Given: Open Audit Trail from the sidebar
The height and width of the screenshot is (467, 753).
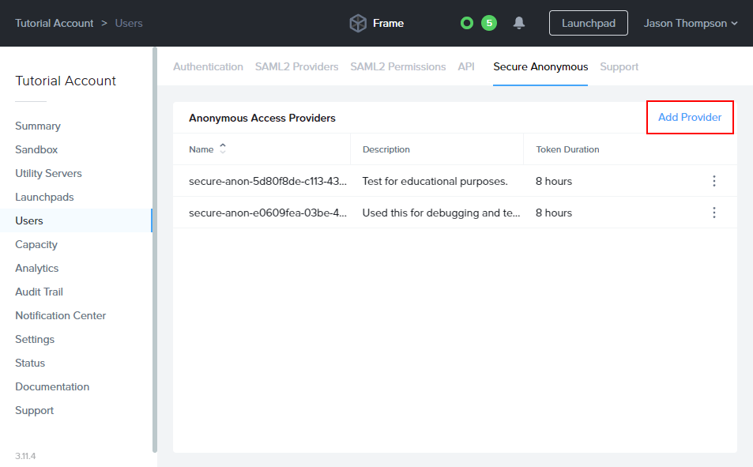Looking at the screenshot, I should tap(39, 292).
